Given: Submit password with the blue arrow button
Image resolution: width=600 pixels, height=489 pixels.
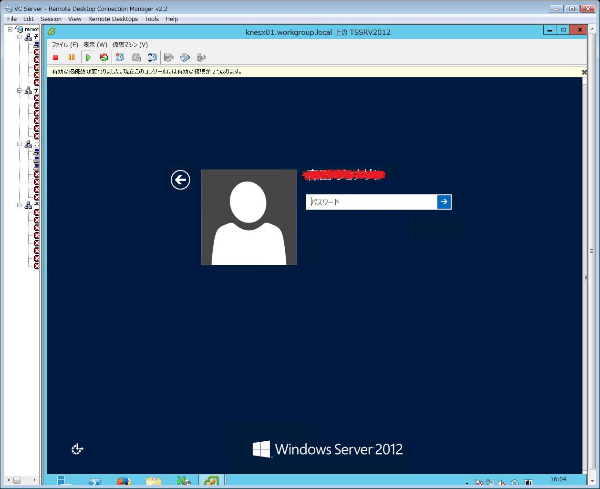Looking at the screenshot, I should point(444,202).
